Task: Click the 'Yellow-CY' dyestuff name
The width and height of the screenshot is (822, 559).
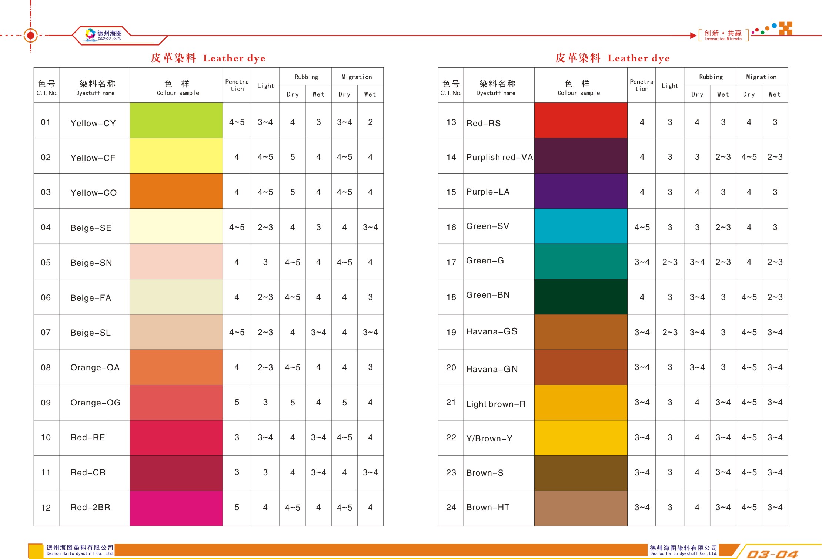Action: pos(93,123)
